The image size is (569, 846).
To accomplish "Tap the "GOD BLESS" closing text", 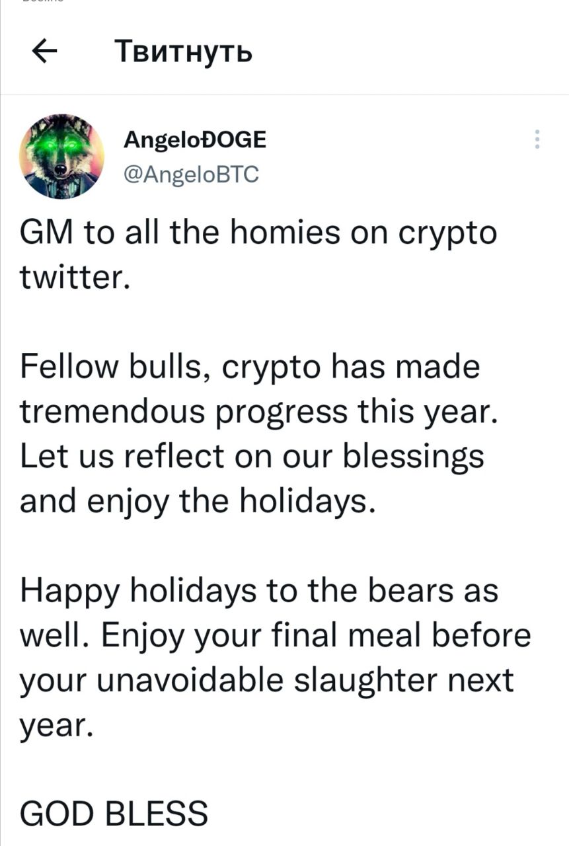I will click(x=115, y=812).
